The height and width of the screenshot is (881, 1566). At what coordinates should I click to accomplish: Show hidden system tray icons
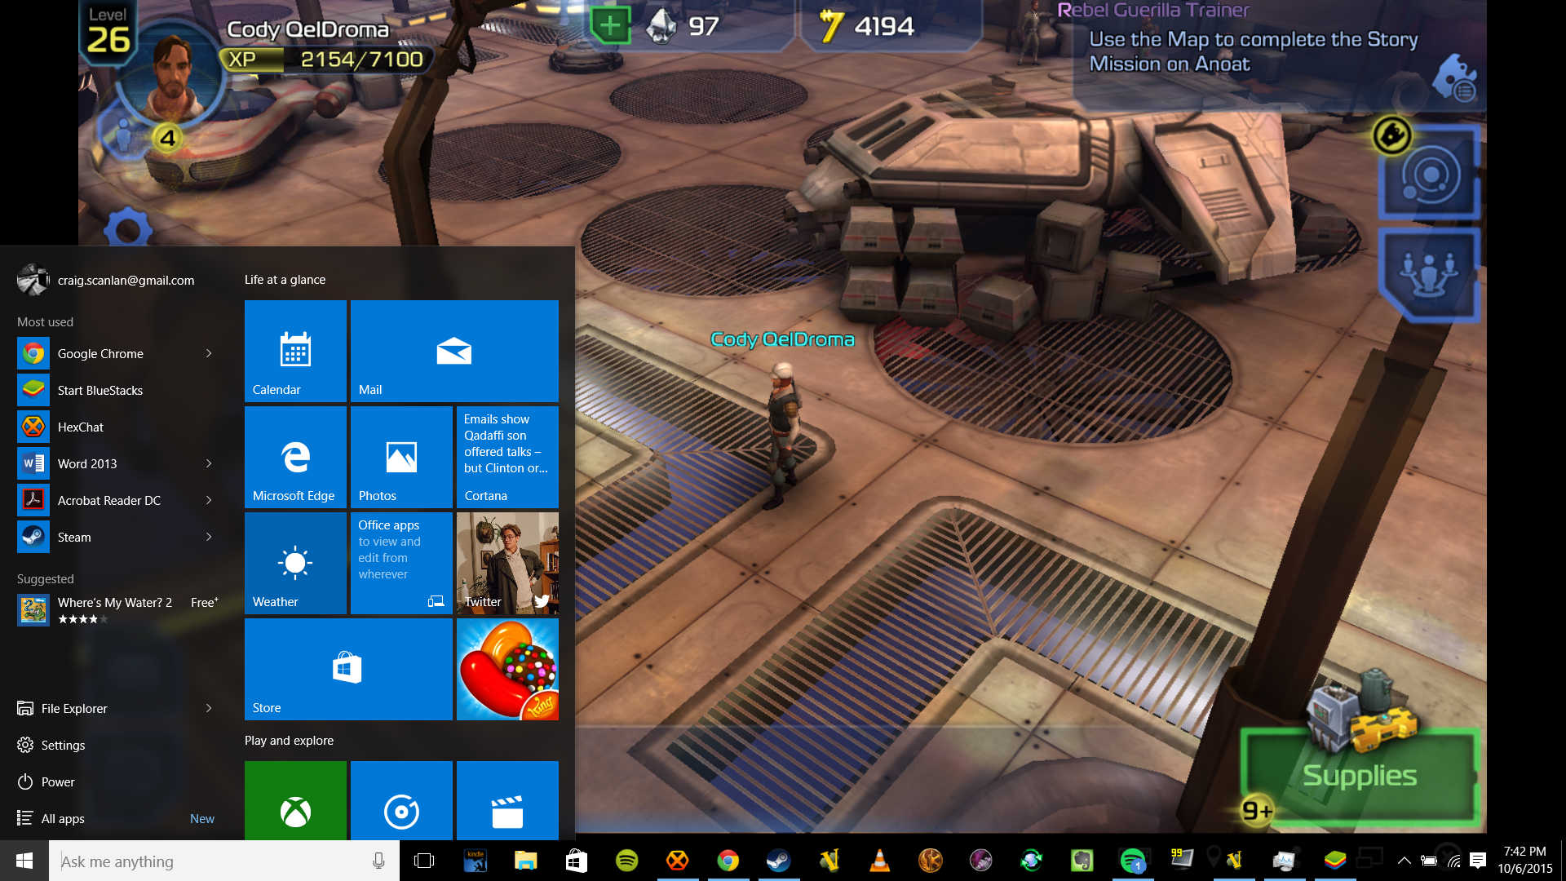[x=1404, y=861]
